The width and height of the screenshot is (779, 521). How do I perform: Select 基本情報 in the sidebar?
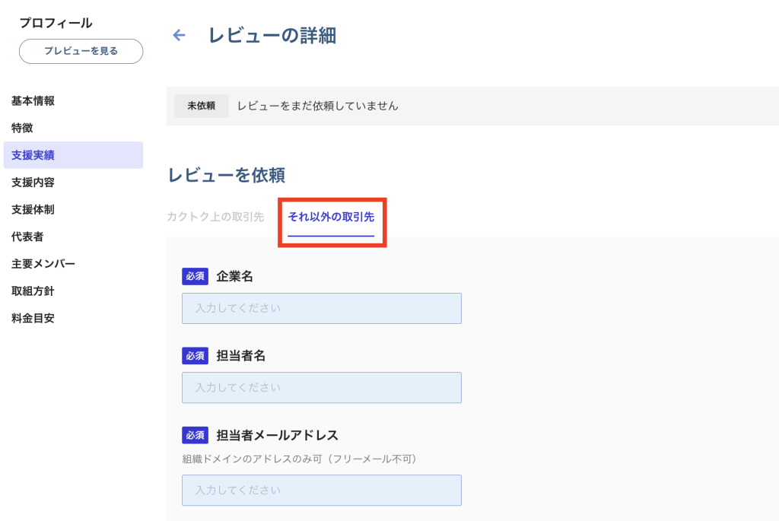[33, 101]
